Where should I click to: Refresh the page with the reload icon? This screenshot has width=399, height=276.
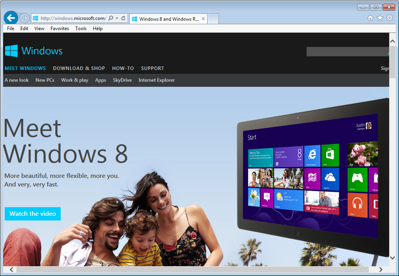coord(123,18)
